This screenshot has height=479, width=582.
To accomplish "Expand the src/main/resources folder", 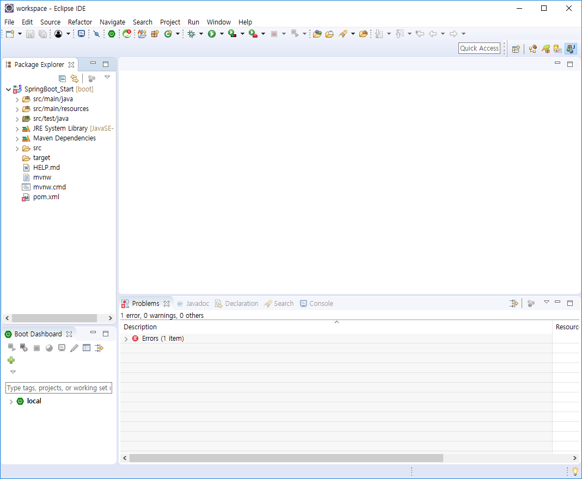I will tap(17, 109).
